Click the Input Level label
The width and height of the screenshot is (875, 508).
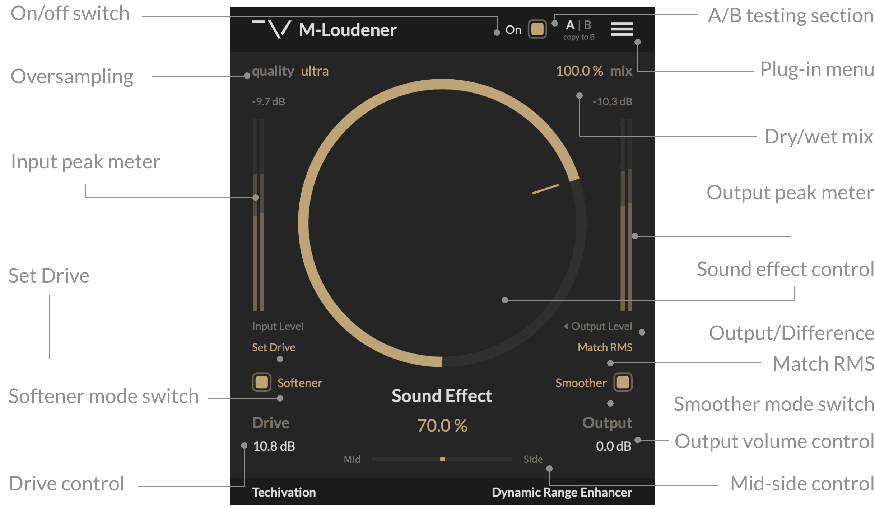tap(278, 326)
